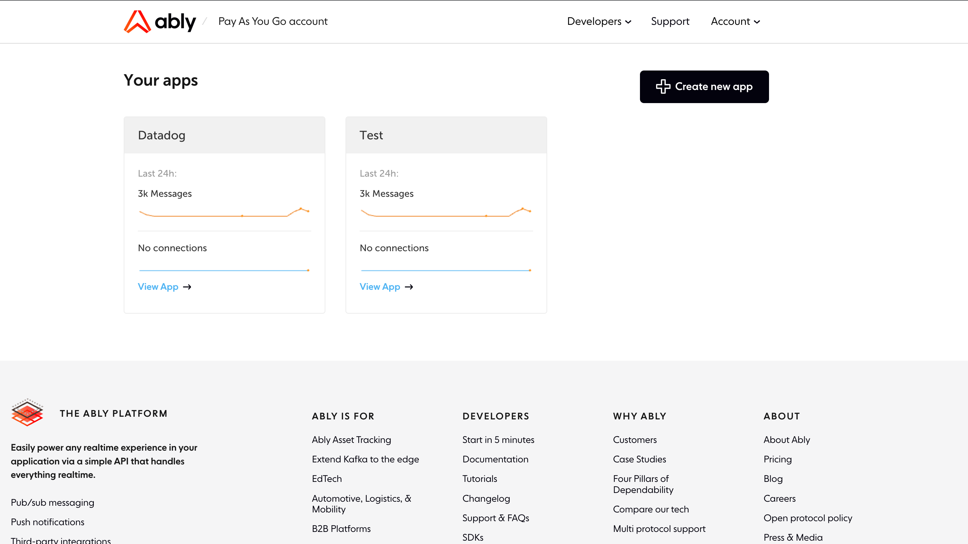Click THE ABLY PLATFORM footer heading
The height and width of the screenshot is (544, 968).
tap(113, 414)
